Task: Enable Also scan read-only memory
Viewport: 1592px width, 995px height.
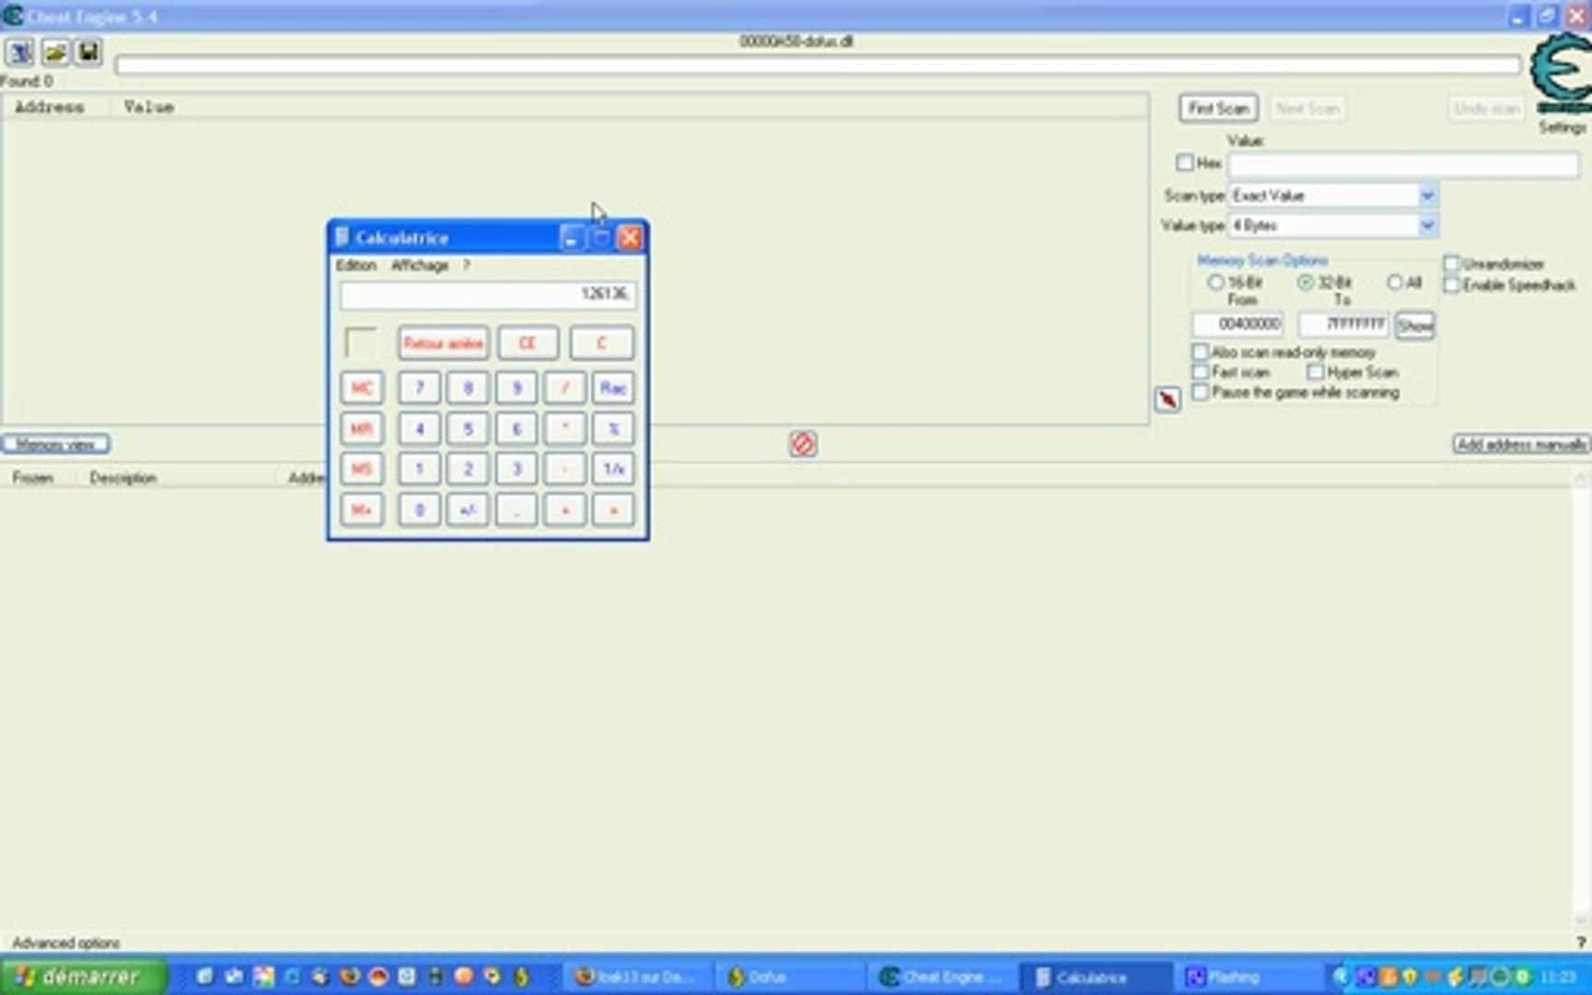Action: (x=1200, y=352)
